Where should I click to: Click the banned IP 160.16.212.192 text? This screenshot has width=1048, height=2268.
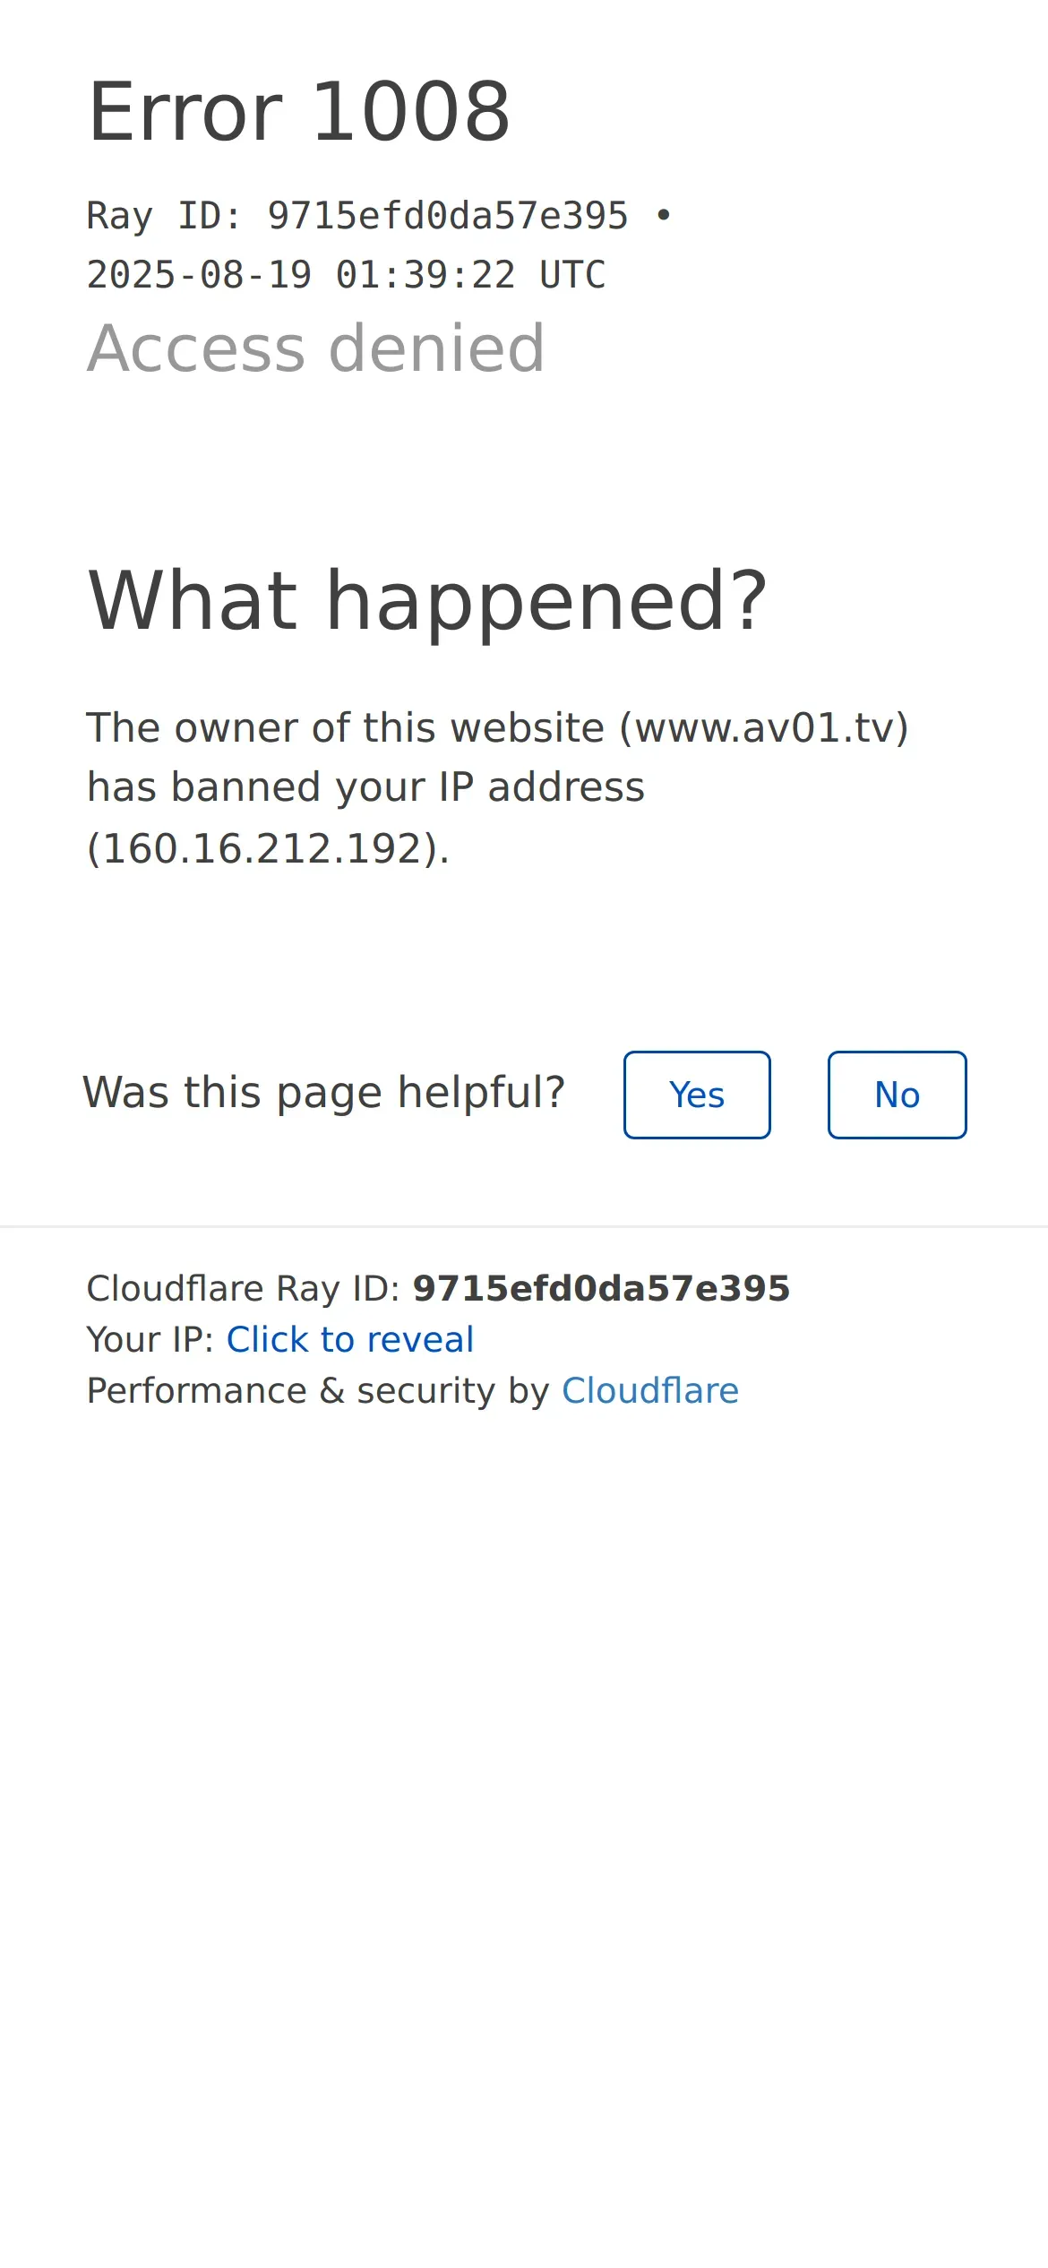(262, 848)
